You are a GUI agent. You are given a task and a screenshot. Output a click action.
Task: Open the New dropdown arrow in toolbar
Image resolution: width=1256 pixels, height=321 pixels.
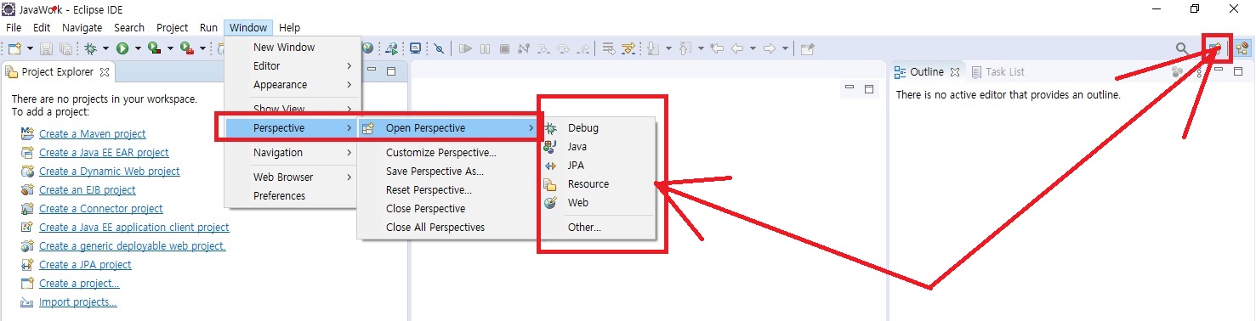point(30,48)
